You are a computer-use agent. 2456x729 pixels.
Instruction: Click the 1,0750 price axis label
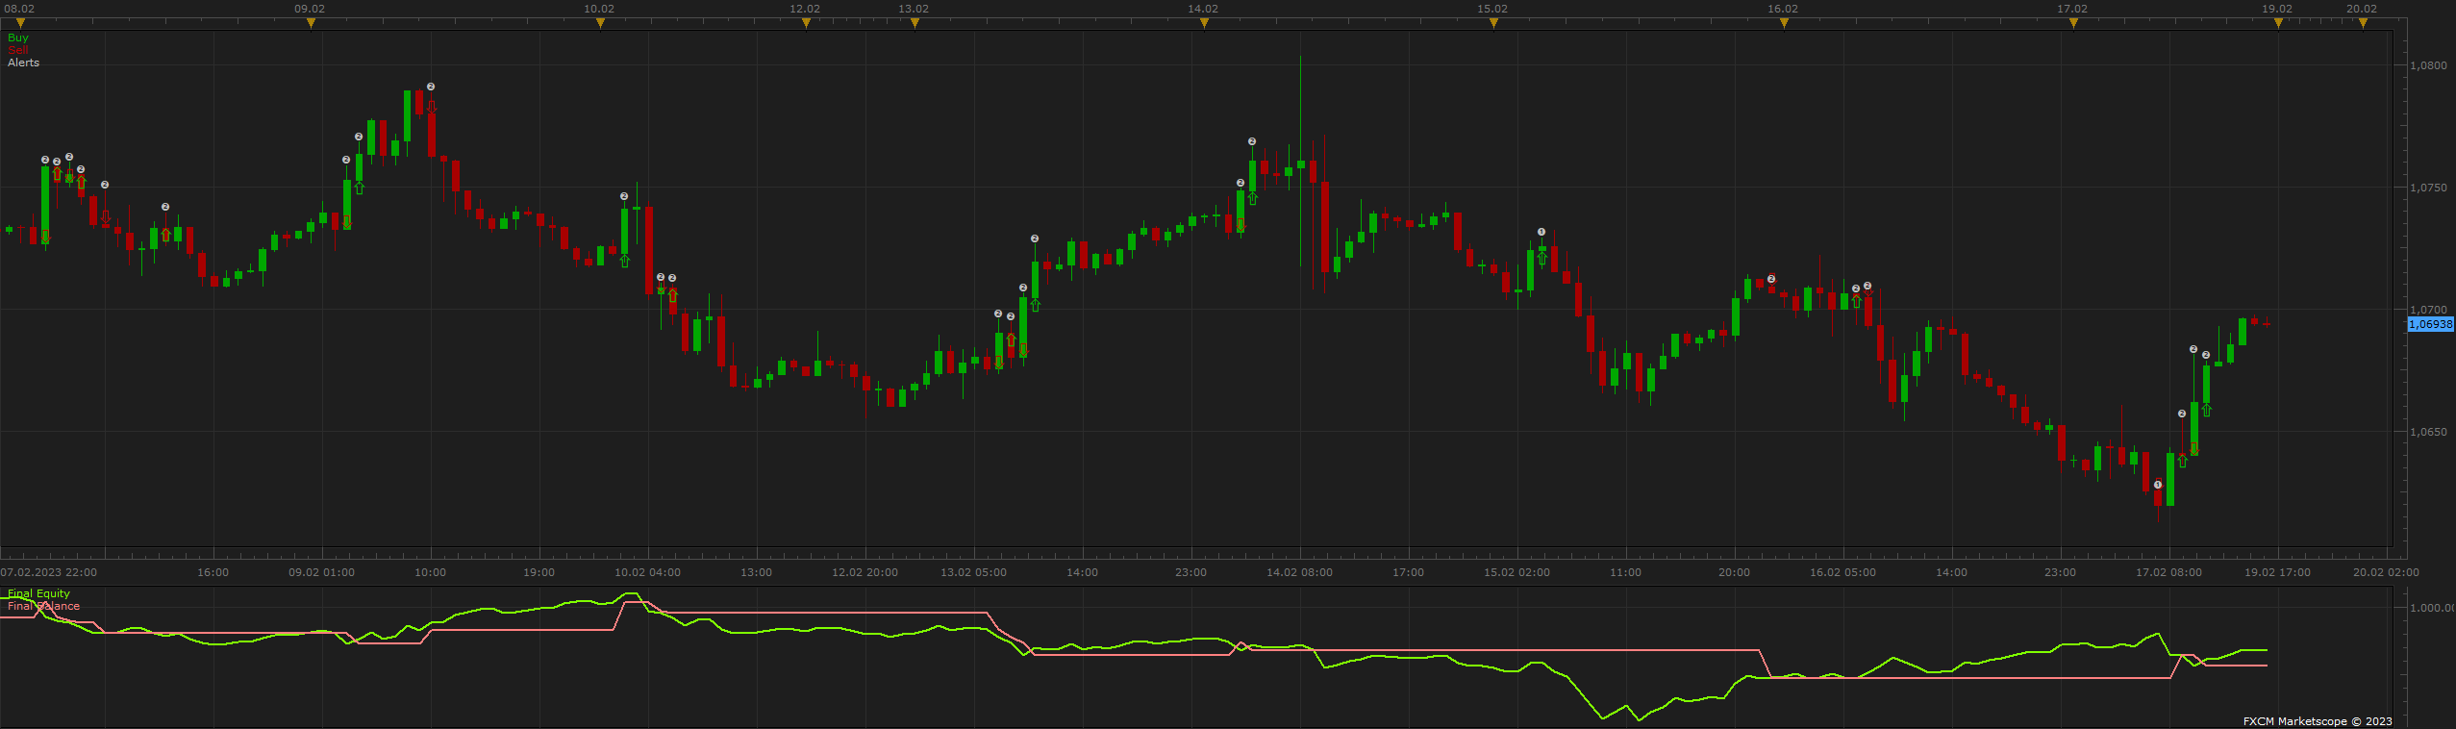pyautogui.click(x=2428, y=188)
